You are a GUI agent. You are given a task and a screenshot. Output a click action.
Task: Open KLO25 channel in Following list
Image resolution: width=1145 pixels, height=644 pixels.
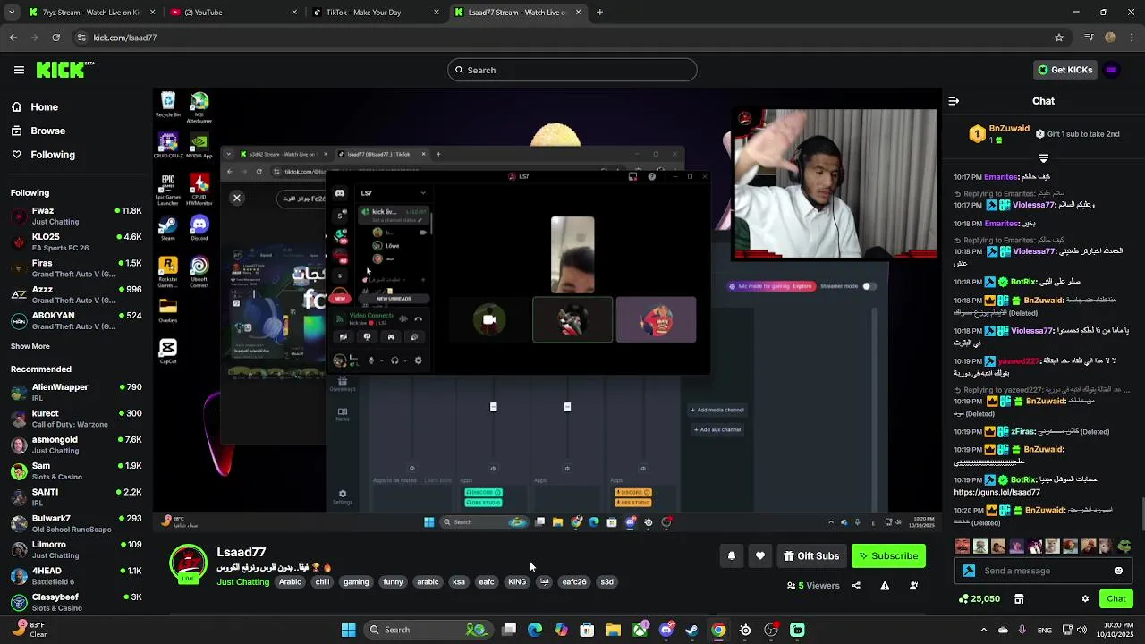pos(76,242)
